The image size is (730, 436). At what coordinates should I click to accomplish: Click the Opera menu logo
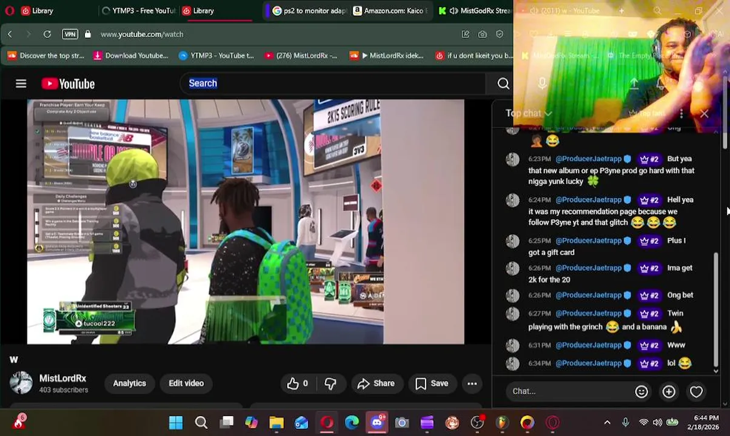9,10
